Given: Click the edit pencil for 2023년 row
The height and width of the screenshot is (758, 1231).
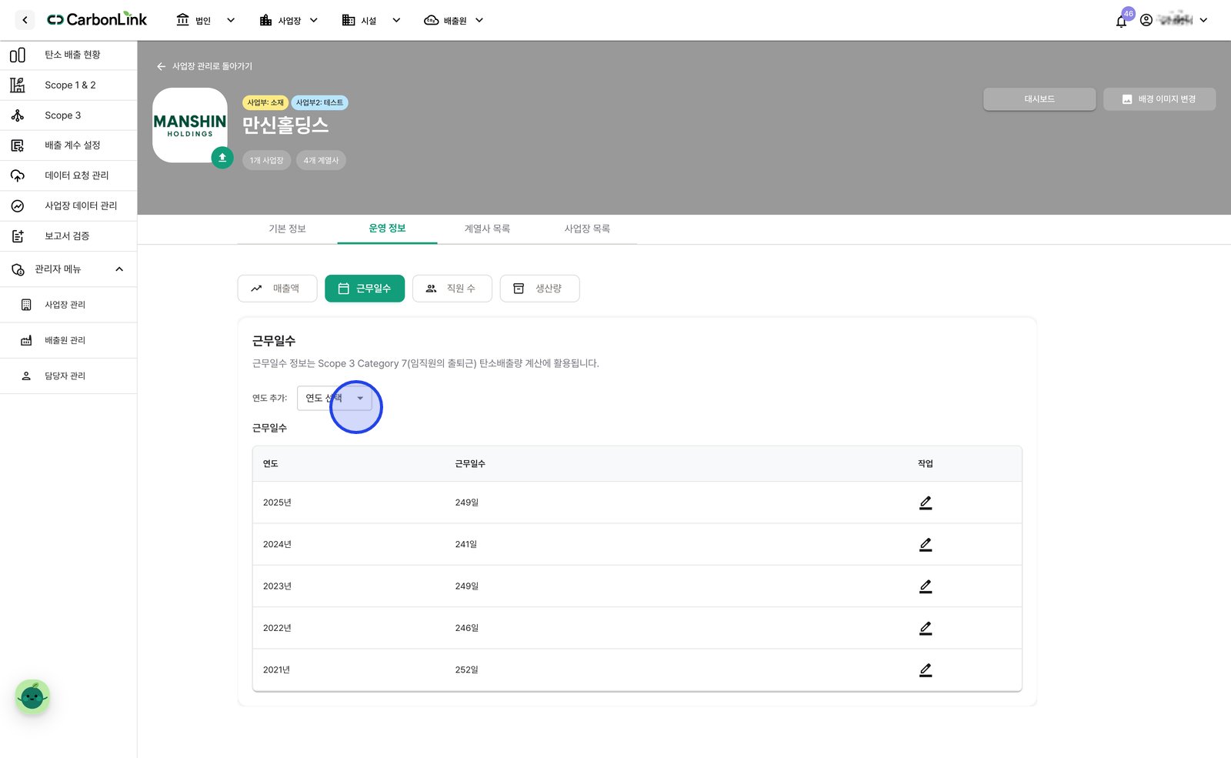Looking at the screenshot, I should [x=926, y=586].
